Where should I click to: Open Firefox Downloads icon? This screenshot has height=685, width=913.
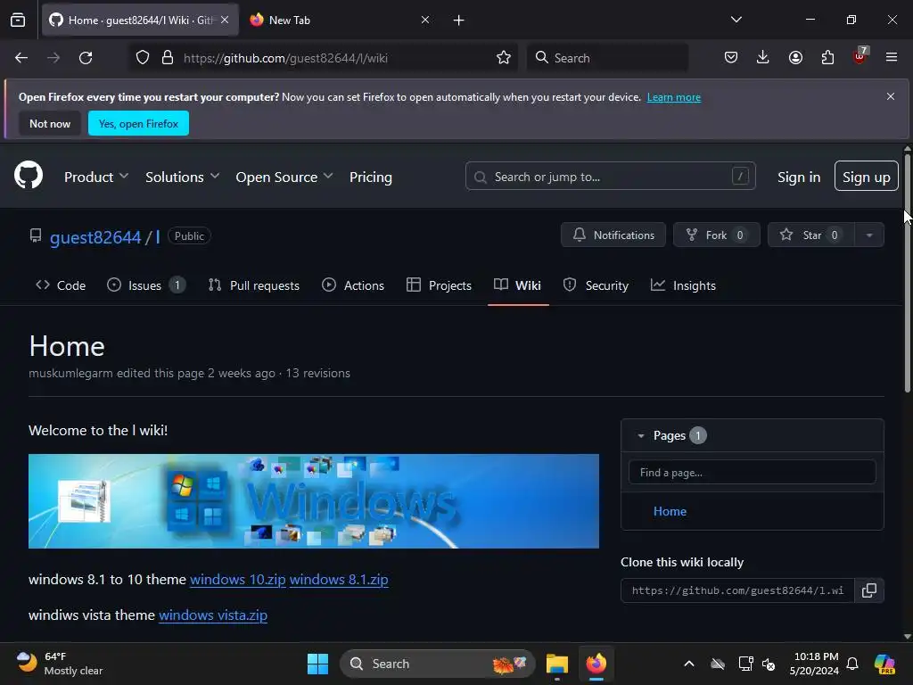click(x=763, y=58)
